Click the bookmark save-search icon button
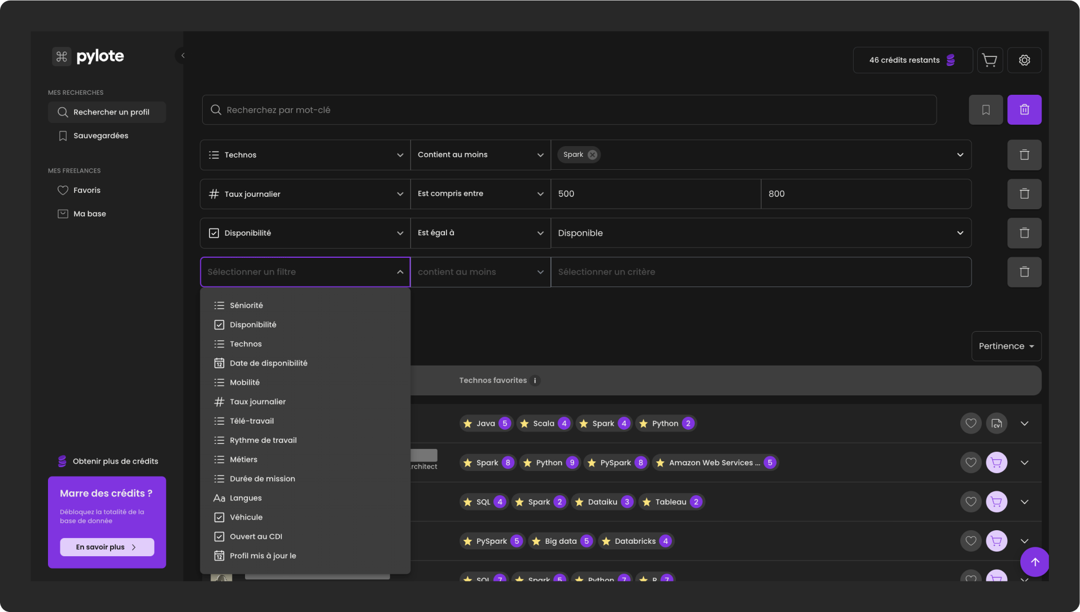This screenshot has height=612, width=1080. [x=986, y=110]
